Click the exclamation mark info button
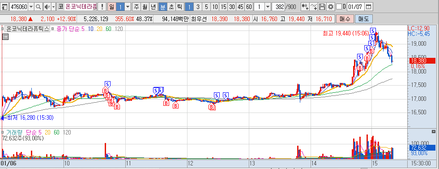439x169 pixels. (x=102, y=6)
